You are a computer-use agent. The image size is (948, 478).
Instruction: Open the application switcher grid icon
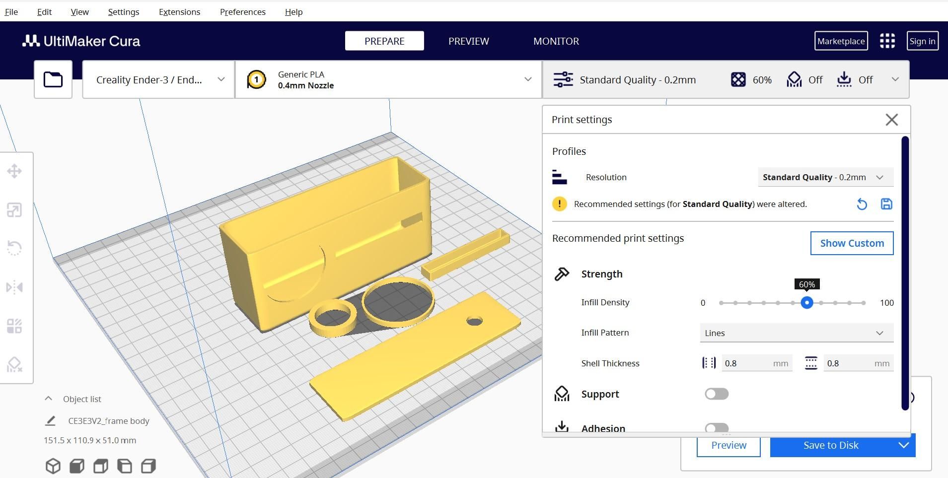click(x=887, y=41)
